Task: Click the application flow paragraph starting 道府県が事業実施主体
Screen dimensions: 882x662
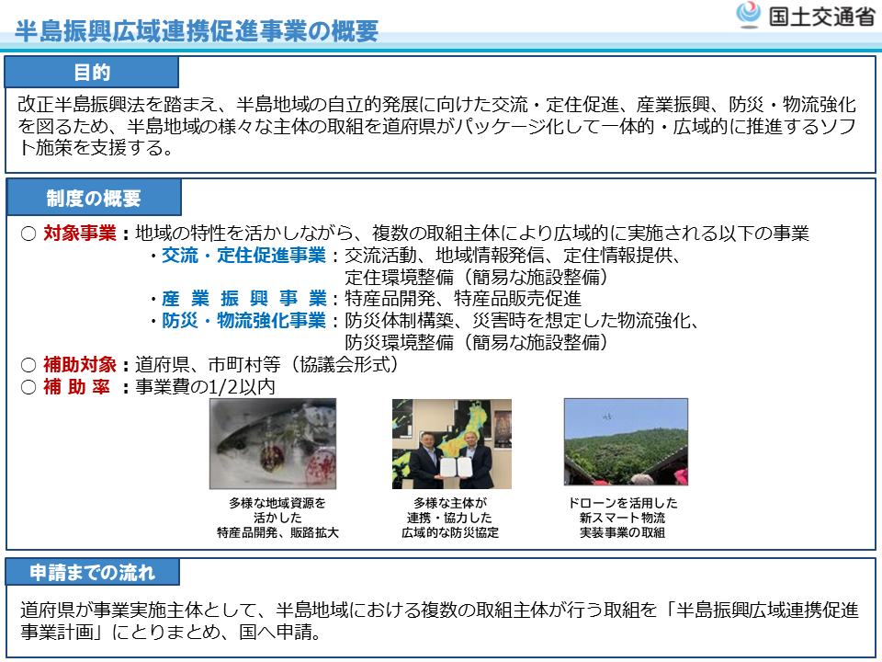Action: [x=439, y=622]
